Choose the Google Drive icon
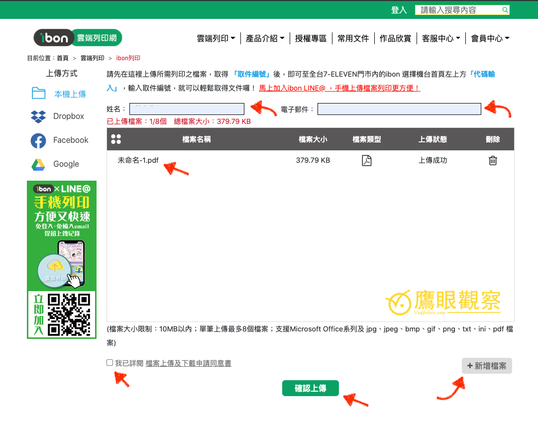Image resolution: width=538 pixels, height=423 pixels. tap(38, 165)
